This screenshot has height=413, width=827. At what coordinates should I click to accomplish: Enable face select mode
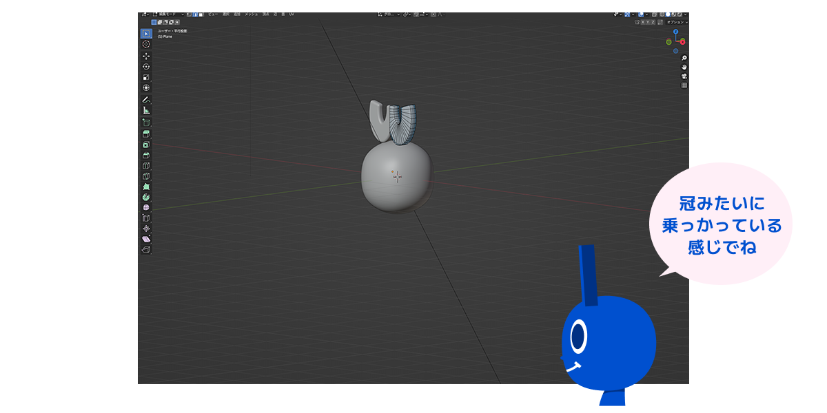pos(201,14)
